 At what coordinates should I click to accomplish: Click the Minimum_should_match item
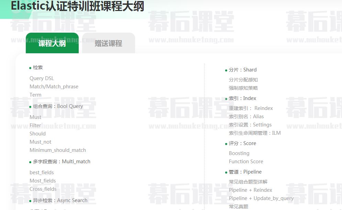coord(58,150)
